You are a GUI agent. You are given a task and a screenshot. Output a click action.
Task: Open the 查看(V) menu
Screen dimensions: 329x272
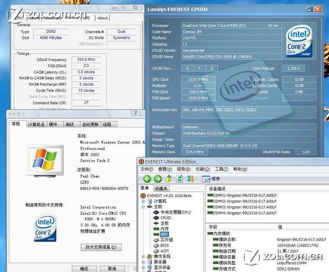[165, 169]
